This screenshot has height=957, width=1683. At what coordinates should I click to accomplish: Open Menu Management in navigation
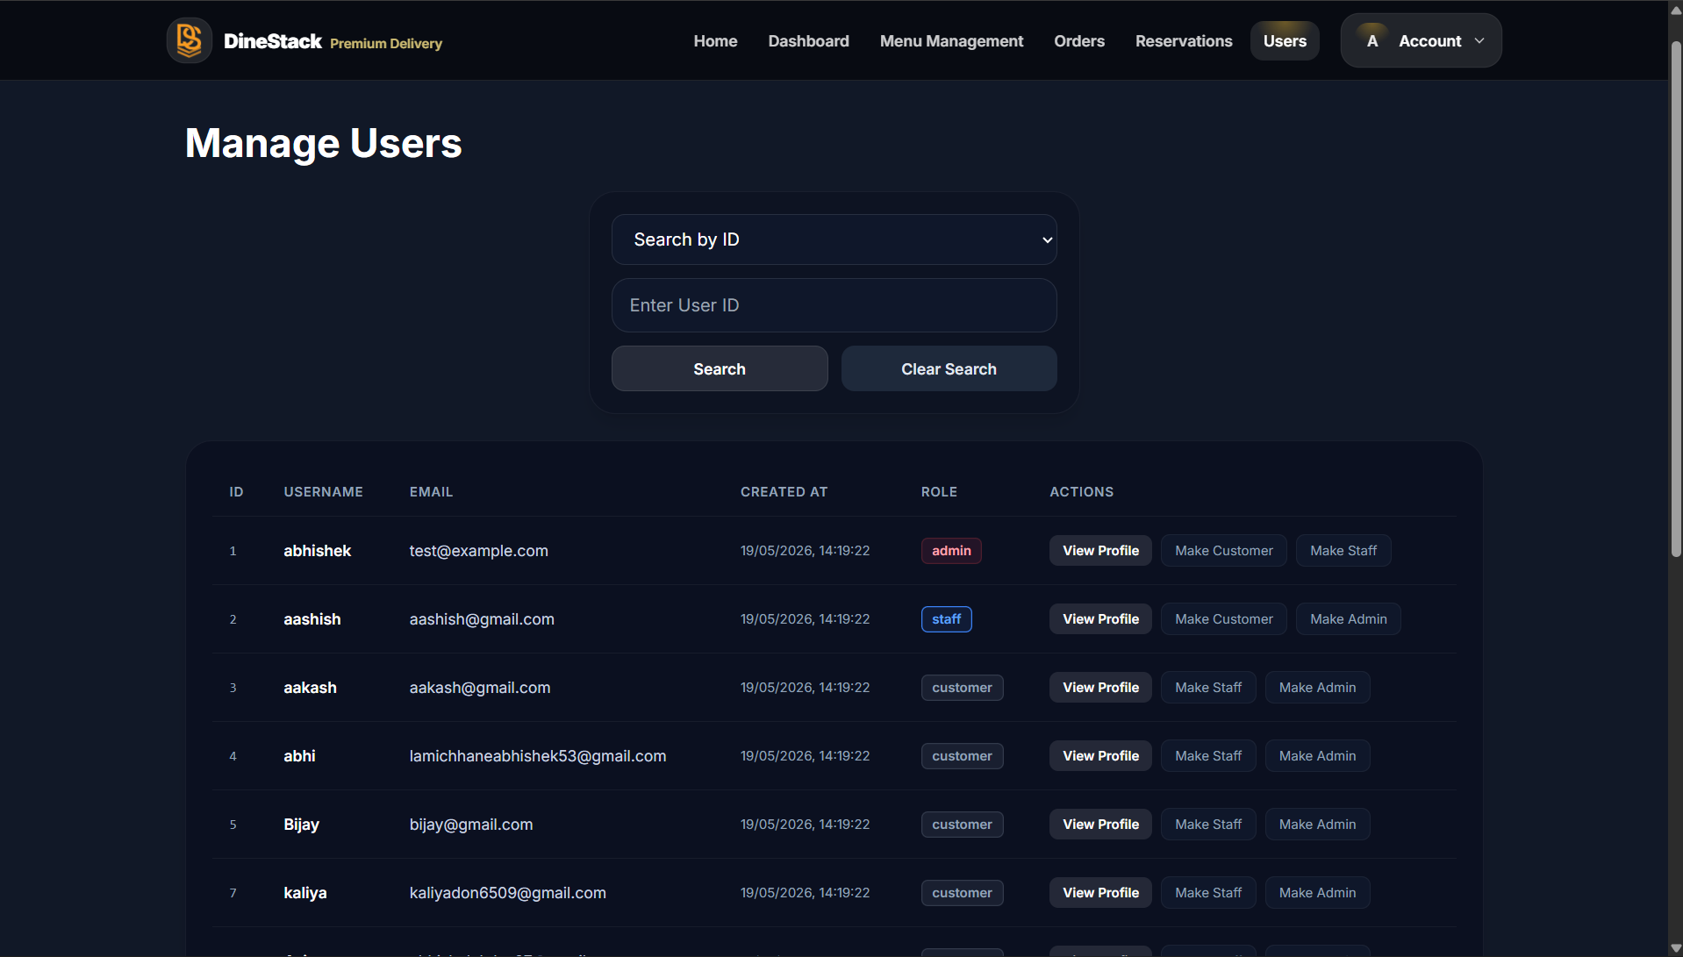point(951,41)
